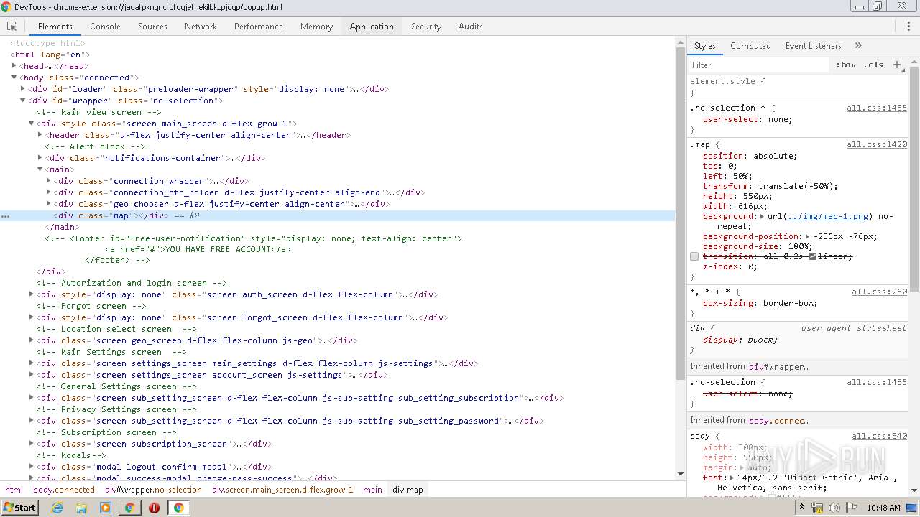
Task: Open the Performance tab
Action: coord(259,27)
